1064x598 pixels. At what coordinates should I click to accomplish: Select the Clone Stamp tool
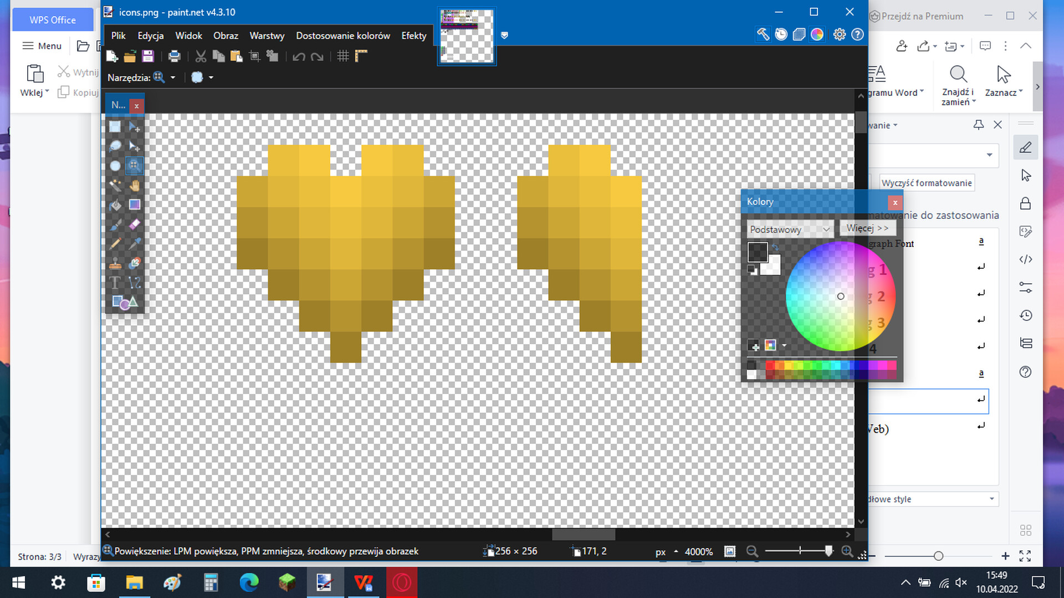[x=115, y=263]
